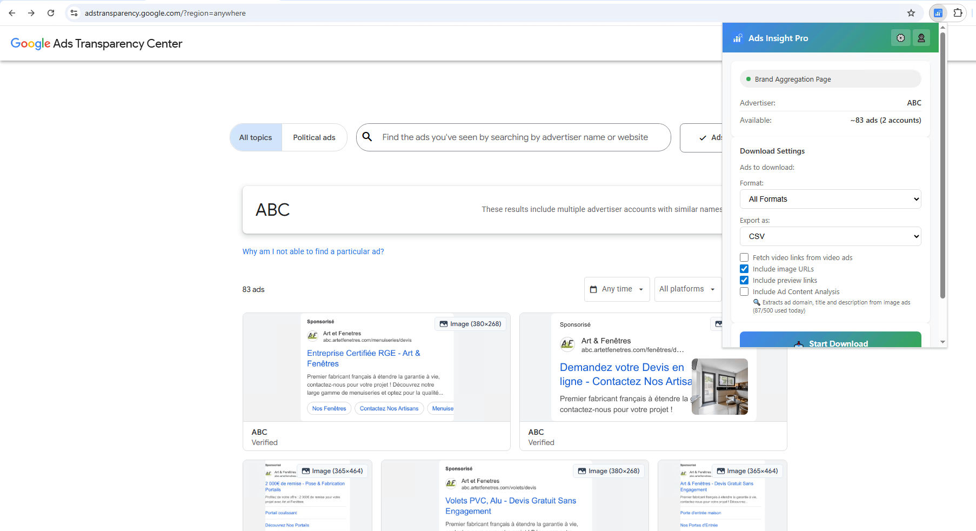This screenshot has height=531, width=976.
Task: Open the 'Why am I not able to find a particular ad?' link
Action: point(313,251)
